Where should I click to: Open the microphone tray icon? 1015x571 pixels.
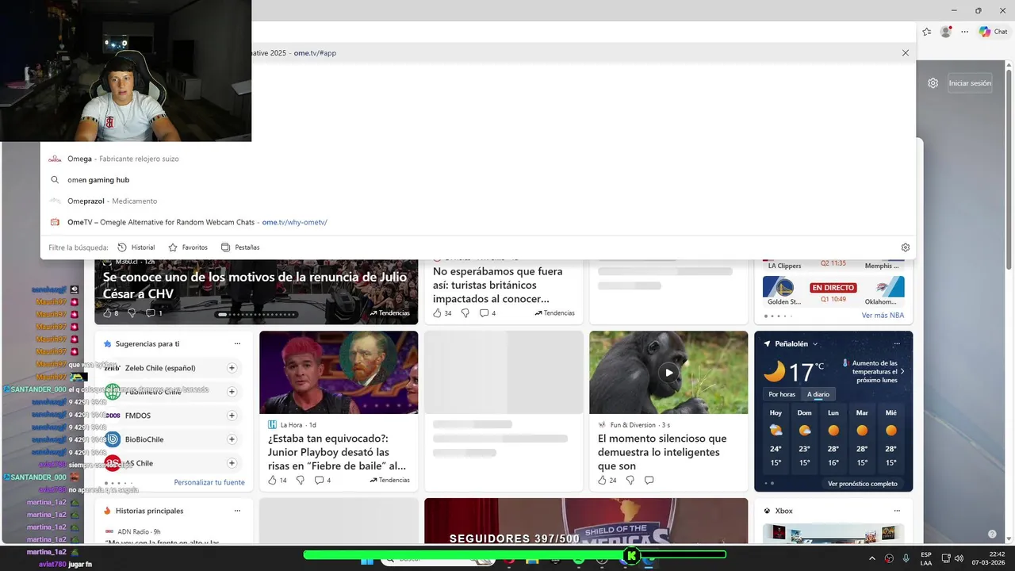906,558
